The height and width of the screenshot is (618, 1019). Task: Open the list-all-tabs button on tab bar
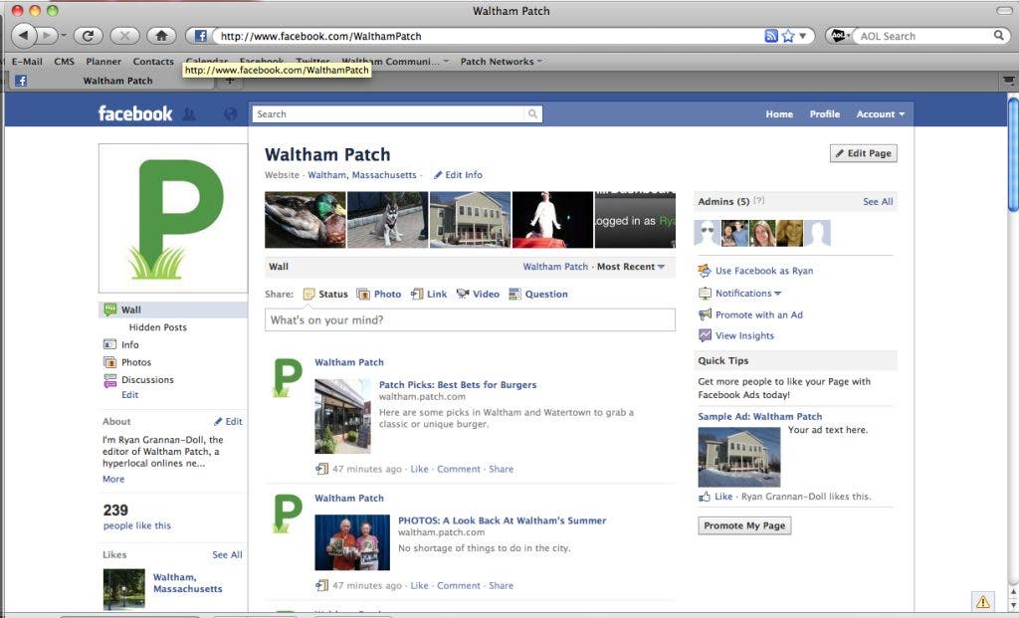(1008, 81)
